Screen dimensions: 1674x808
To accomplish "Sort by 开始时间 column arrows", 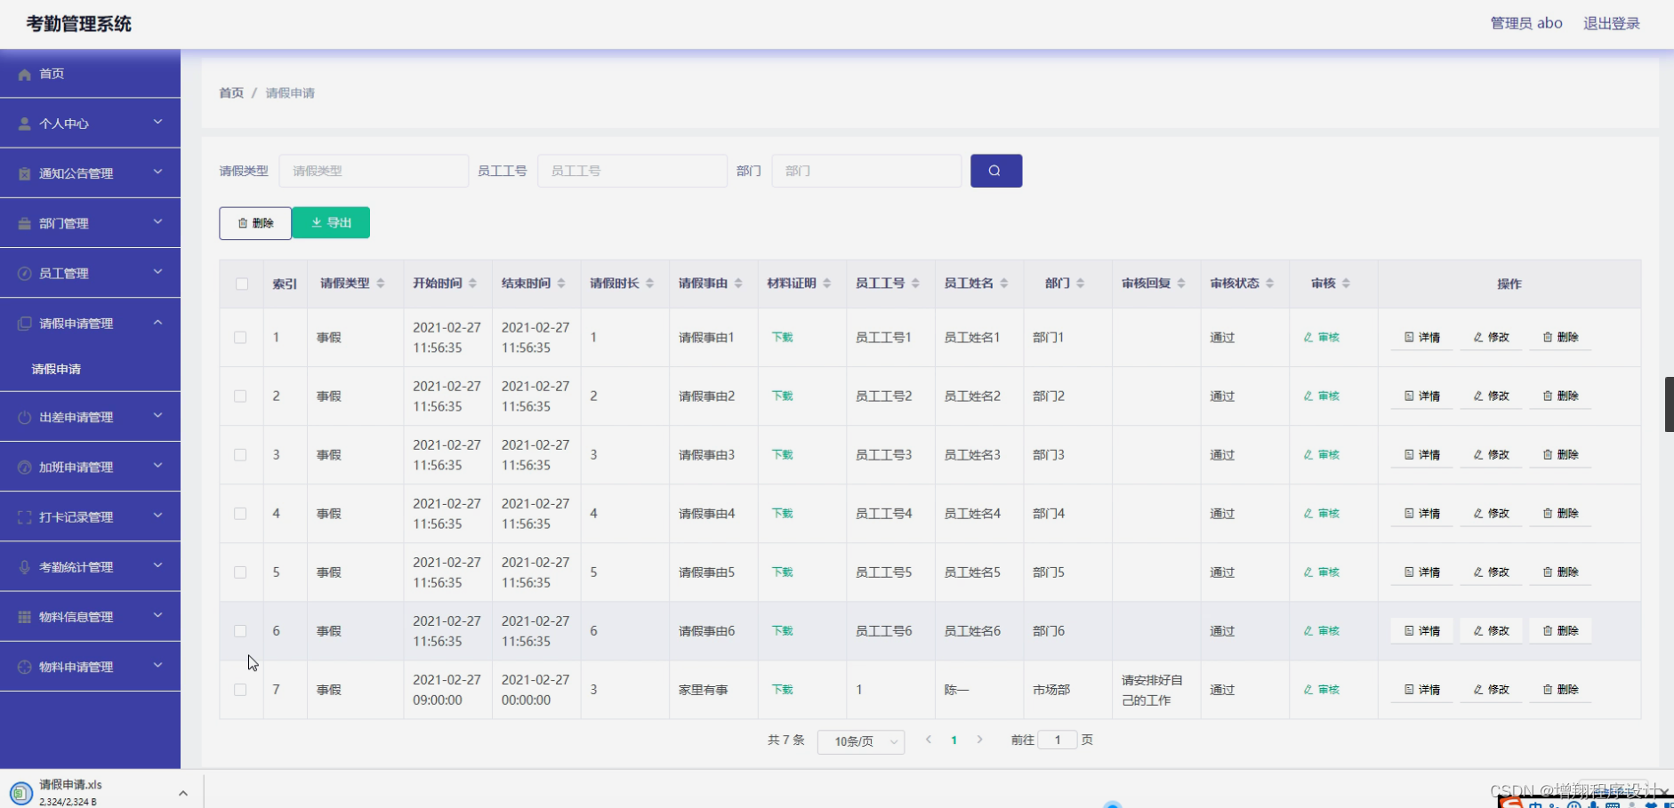I will point(472,284).
